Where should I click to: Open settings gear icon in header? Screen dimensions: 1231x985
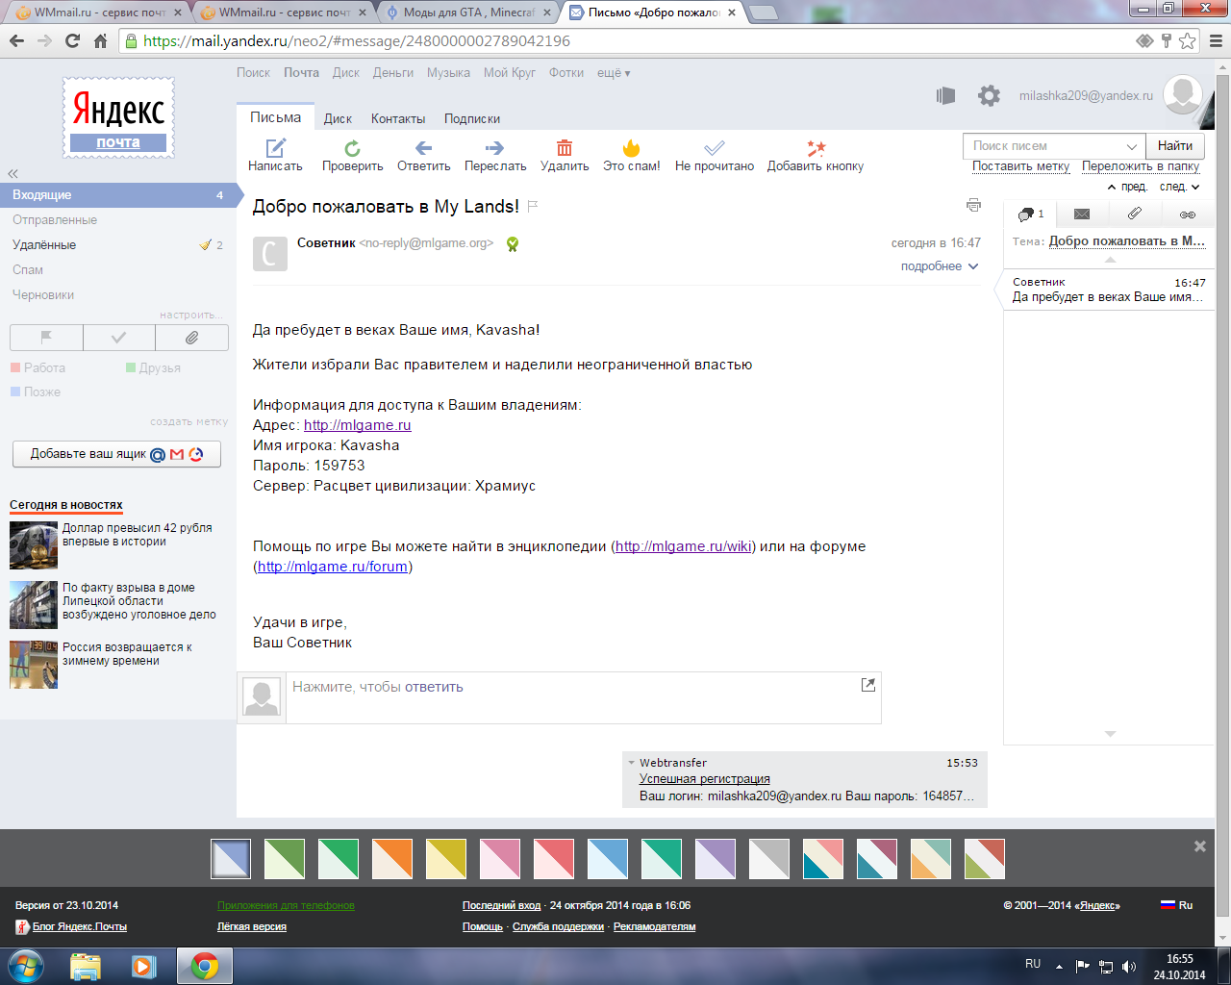[x=989, y=95]
